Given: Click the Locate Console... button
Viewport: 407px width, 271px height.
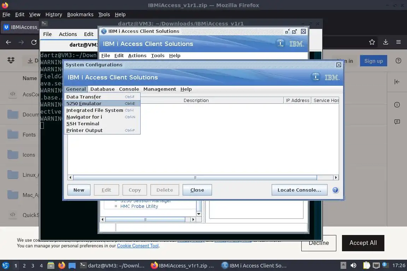Looking at the screenshot, I should [x=299, y=190].
